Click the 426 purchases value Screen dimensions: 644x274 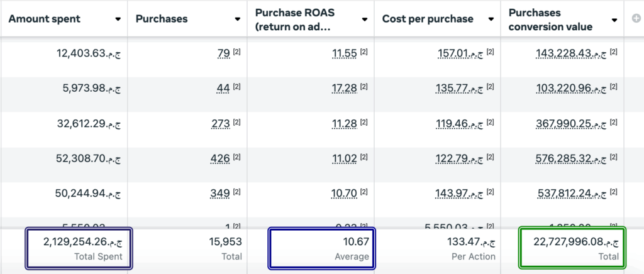[221, 159]
